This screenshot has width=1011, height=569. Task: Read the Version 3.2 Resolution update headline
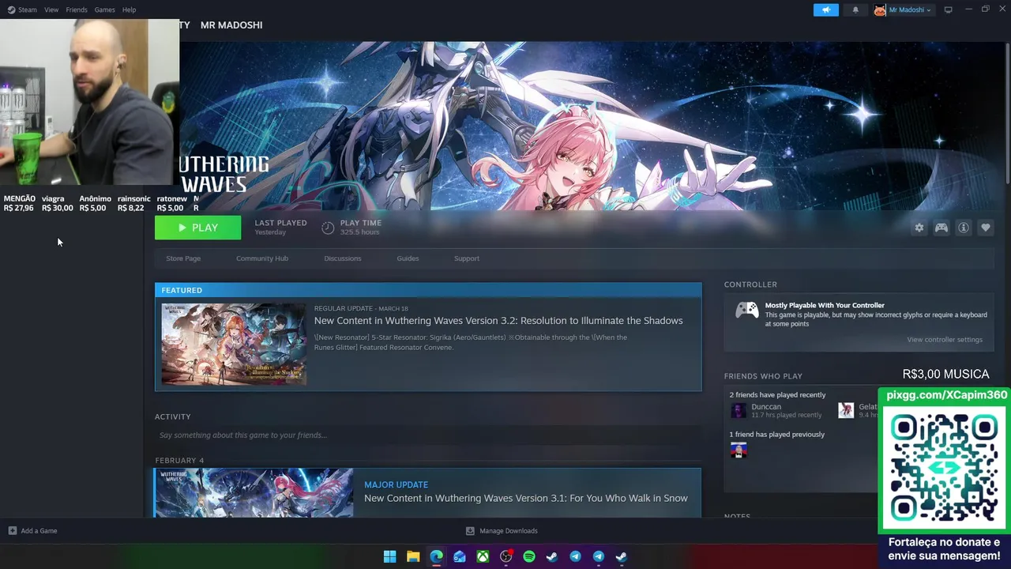click(x=498, y=321)
